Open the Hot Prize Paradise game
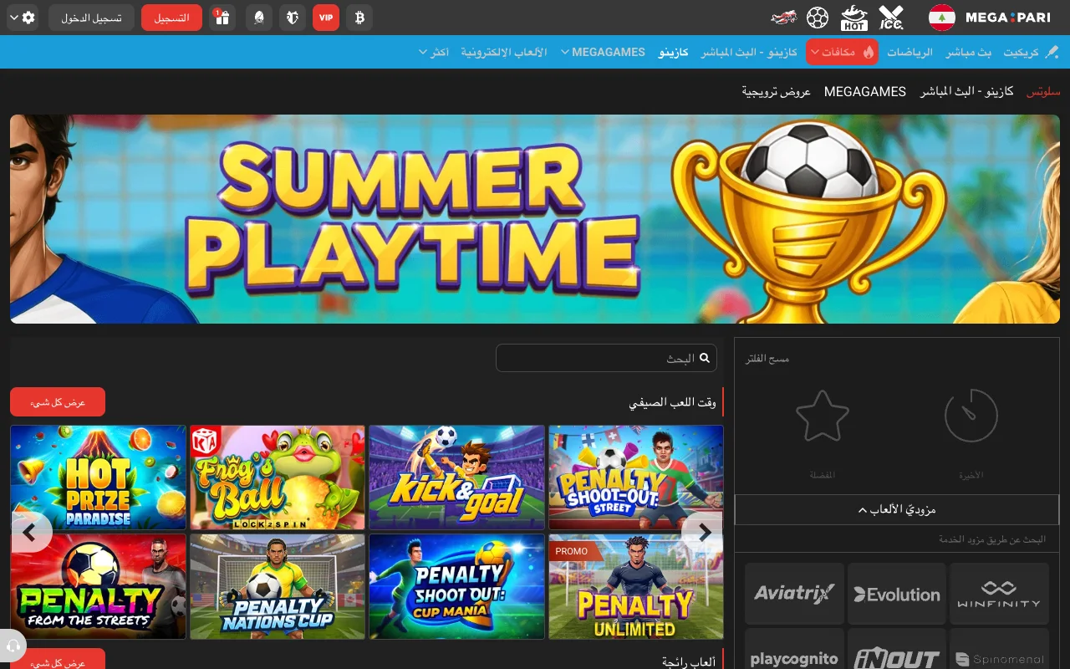The width and height of the screenshot is (1070, 669). pos(98,477)
